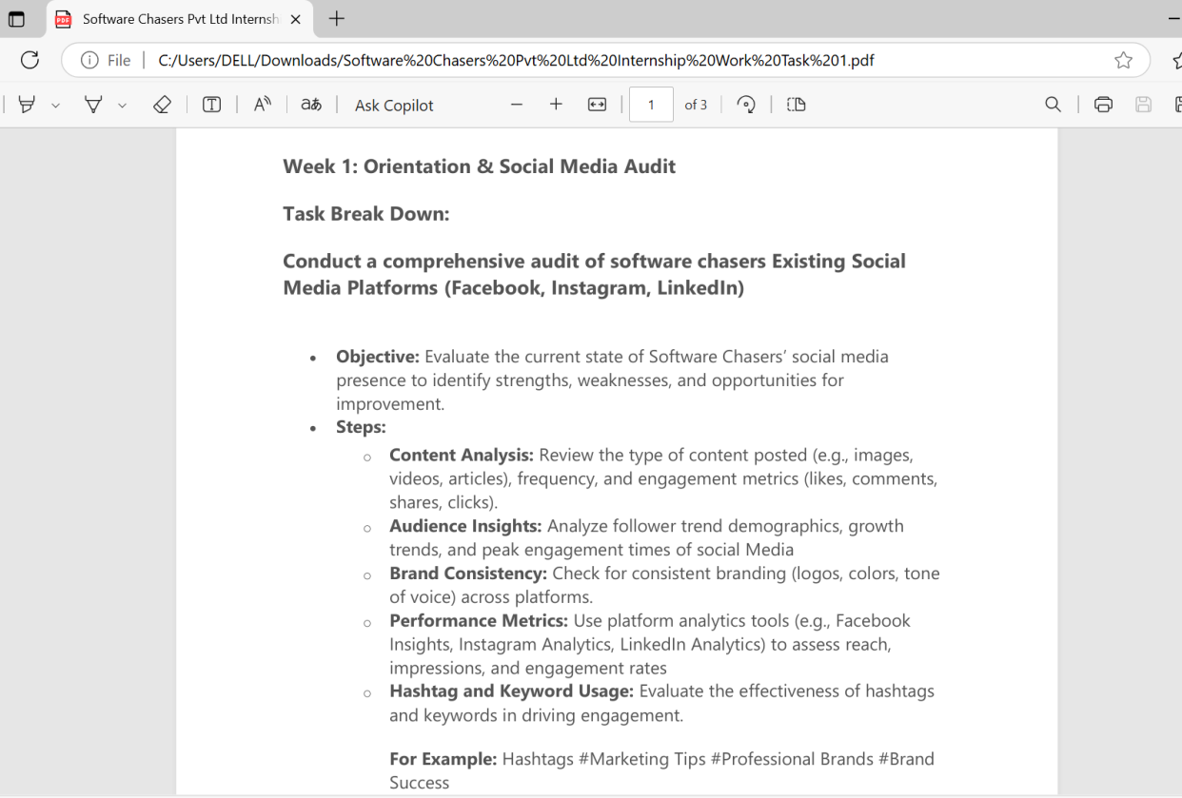Click the 'Hashtag and Keyword Usage:' label
The width and height of the screenshot is (1182, 798).
(x=512, y=691)
